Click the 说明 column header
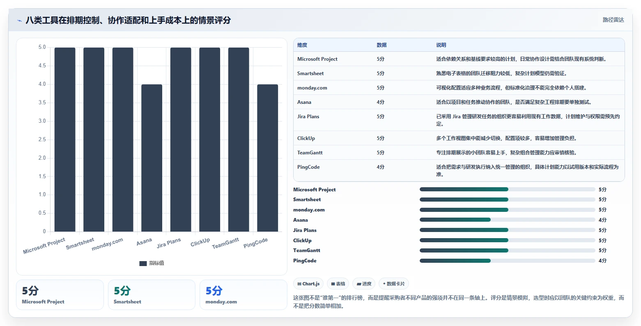641x326 pixels. pyautogui.click(x=441, y=45)
